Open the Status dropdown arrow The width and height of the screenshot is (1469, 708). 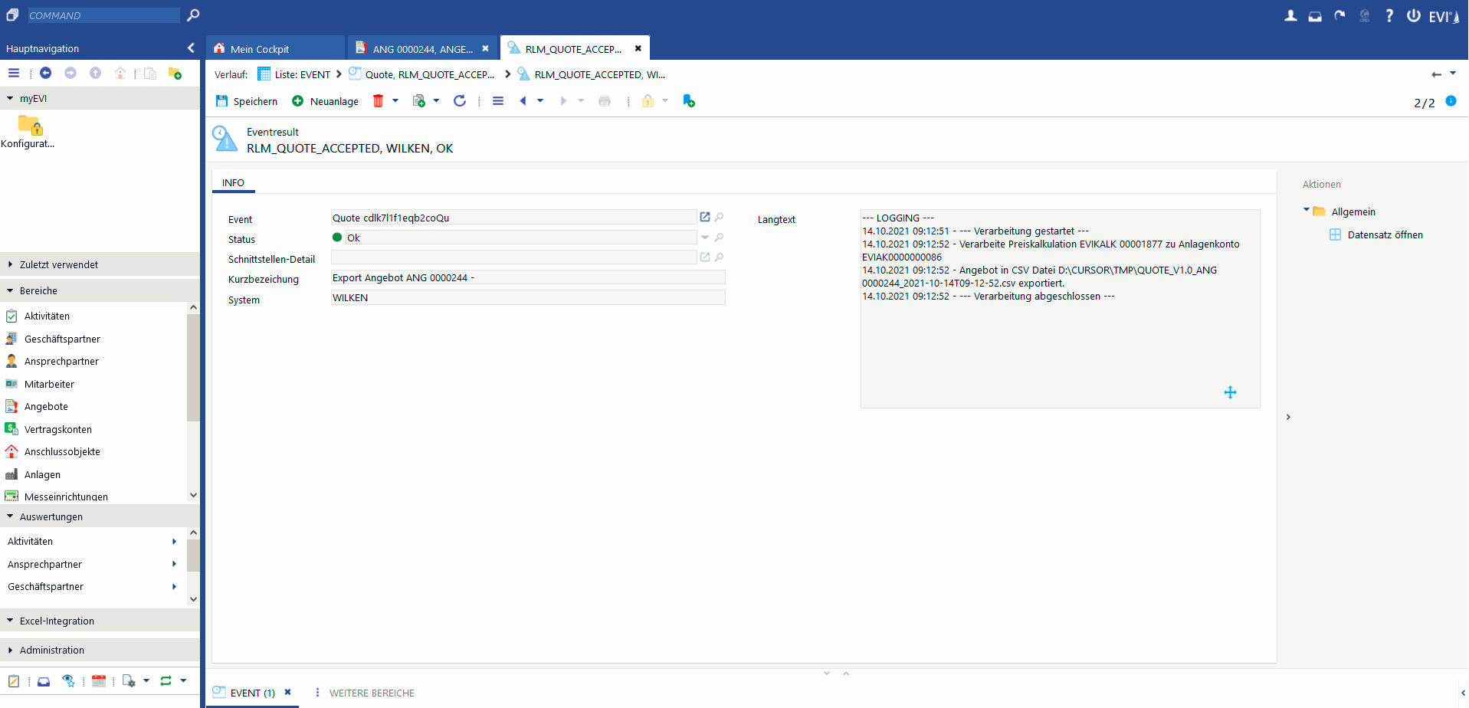705,238
